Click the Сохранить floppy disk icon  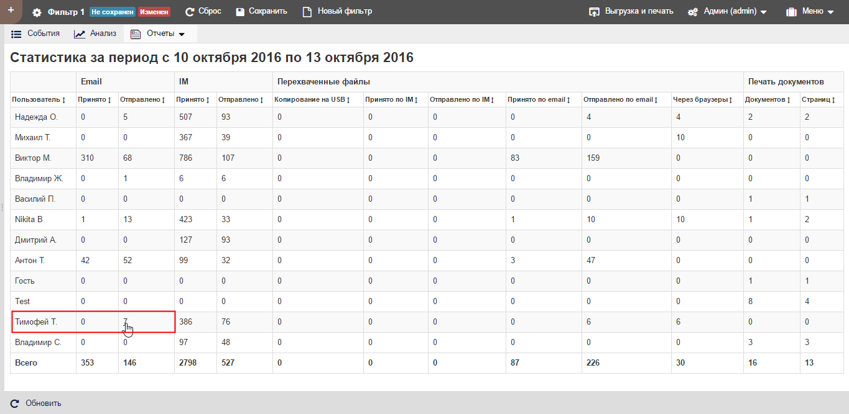click(240, 12)
